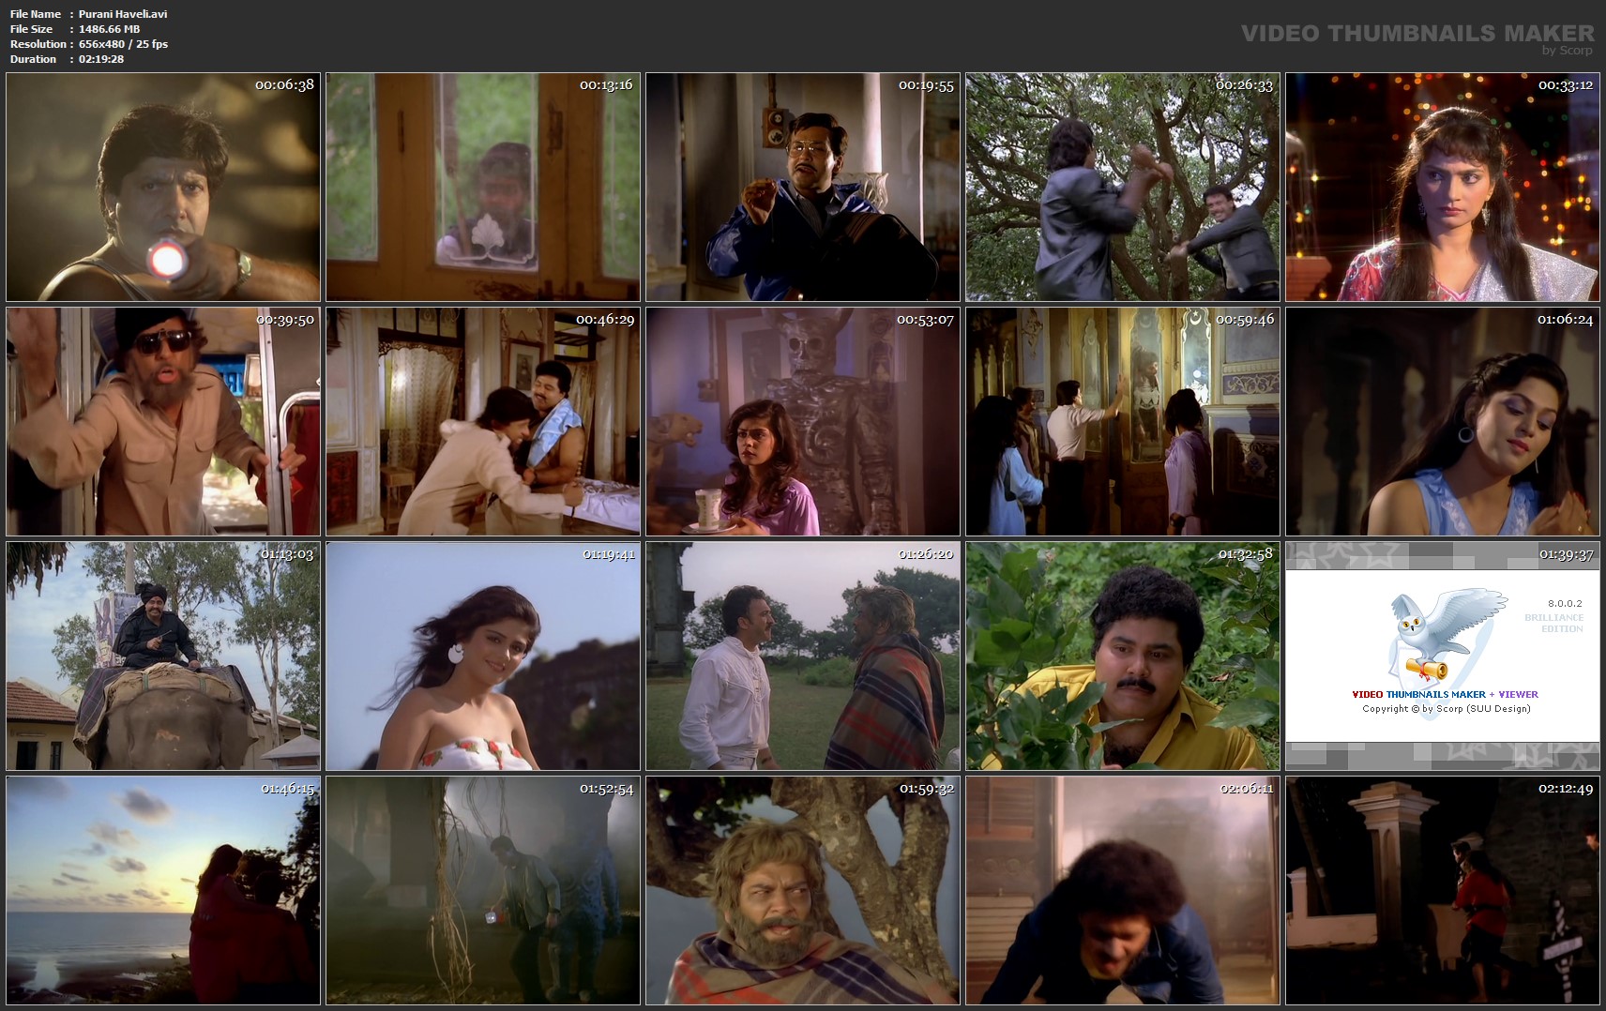This screenshot has width=1606, height=1011.
Task: Click the 'BRILLIANCE EDITION' label
Action: tap(1554, 624)
